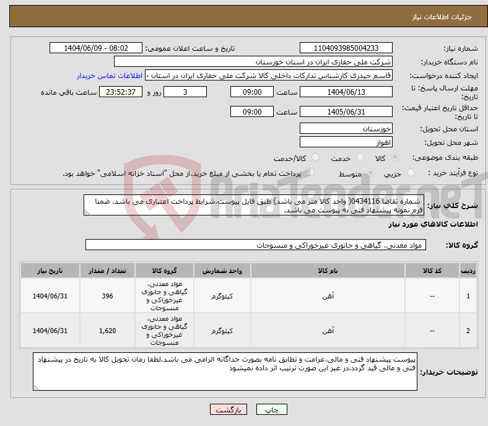Click the price validity time 09:00 field
Image resolution: width=488 pixels, height=426 pixels.
coord(252,111)
